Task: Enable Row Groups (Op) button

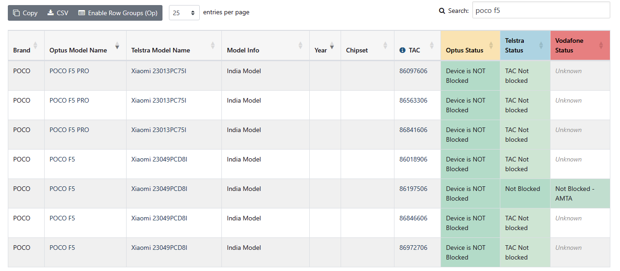Action: tap(118, 13)
